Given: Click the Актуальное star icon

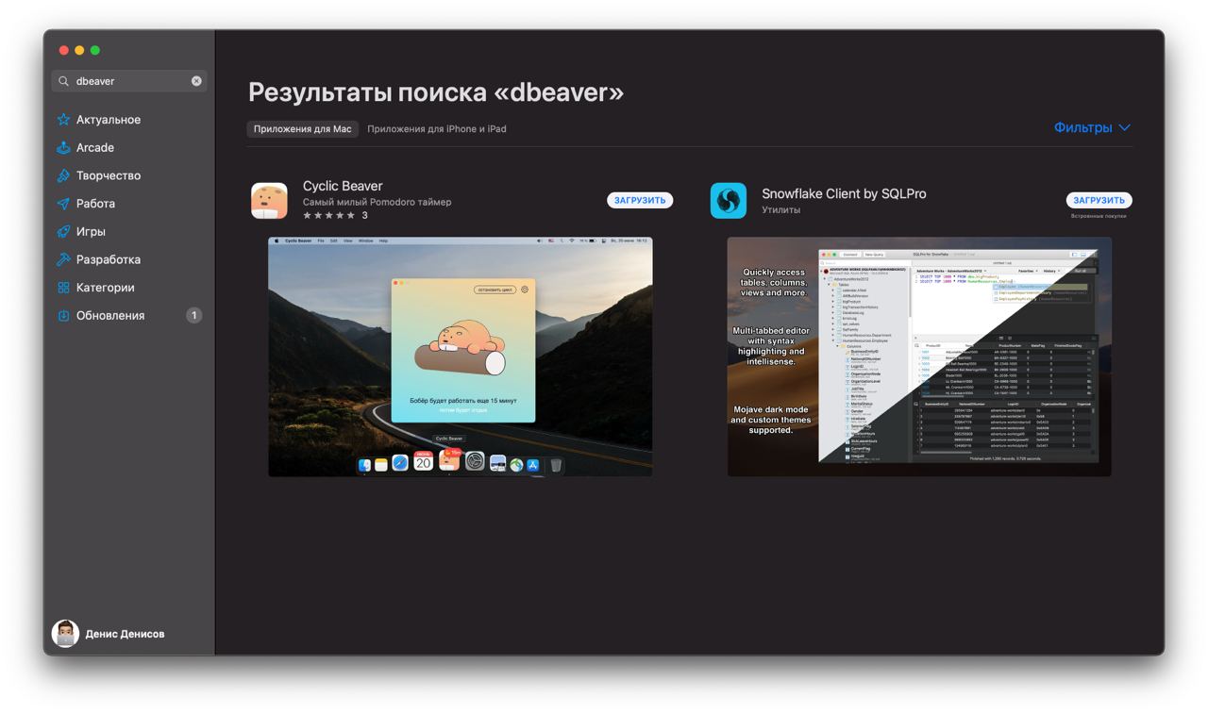Looking at the screenshot, I should point(63,120).
